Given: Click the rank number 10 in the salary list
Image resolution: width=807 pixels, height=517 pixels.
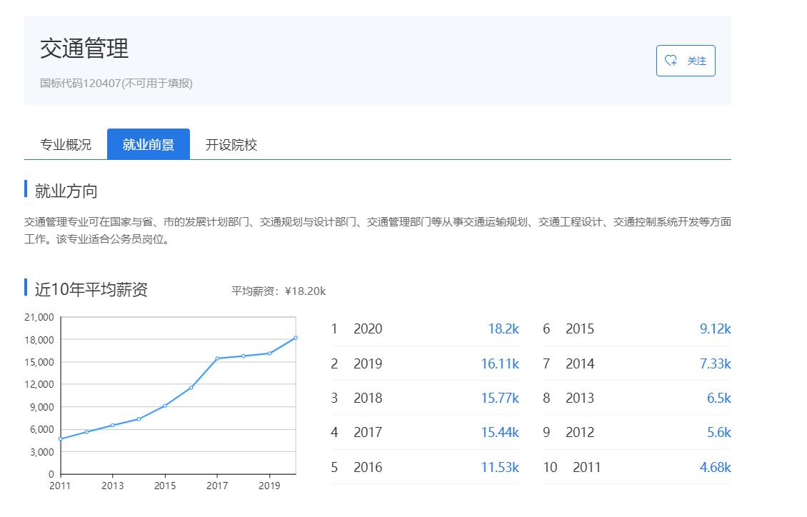Looking at the screenshot, I should [x=550, y=467].
